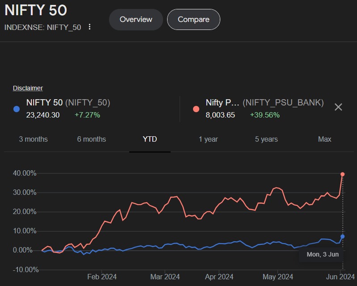Click the 8,003.65 index value
Viewport: 357px width, 286px height.
pyautogui.click(x=220, y=115)
